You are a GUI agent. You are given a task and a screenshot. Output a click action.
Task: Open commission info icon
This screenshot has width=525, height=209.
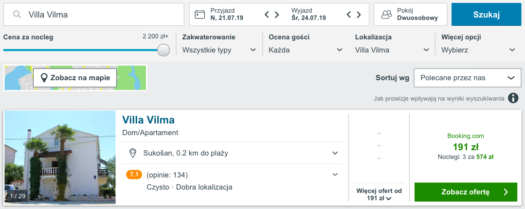512,98
